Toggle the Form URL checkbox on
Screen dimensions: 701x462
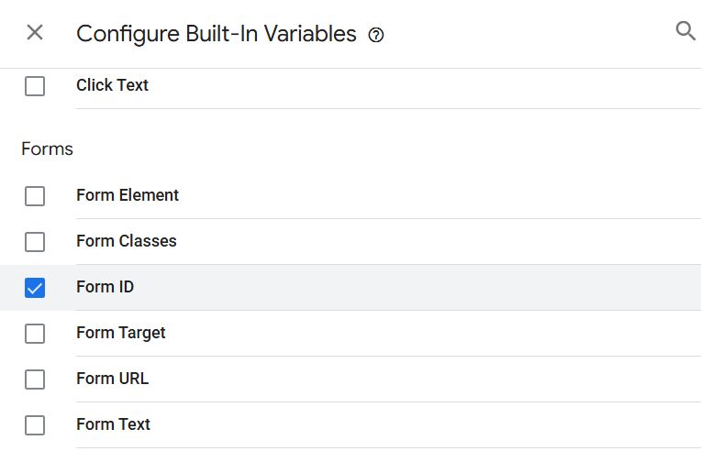35,379
